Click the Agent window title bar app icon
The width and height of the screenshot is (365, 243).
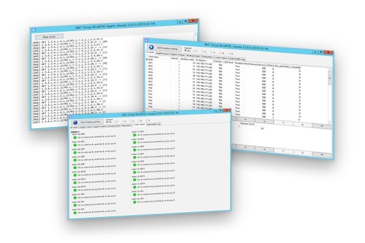click(x=33, y=30)
